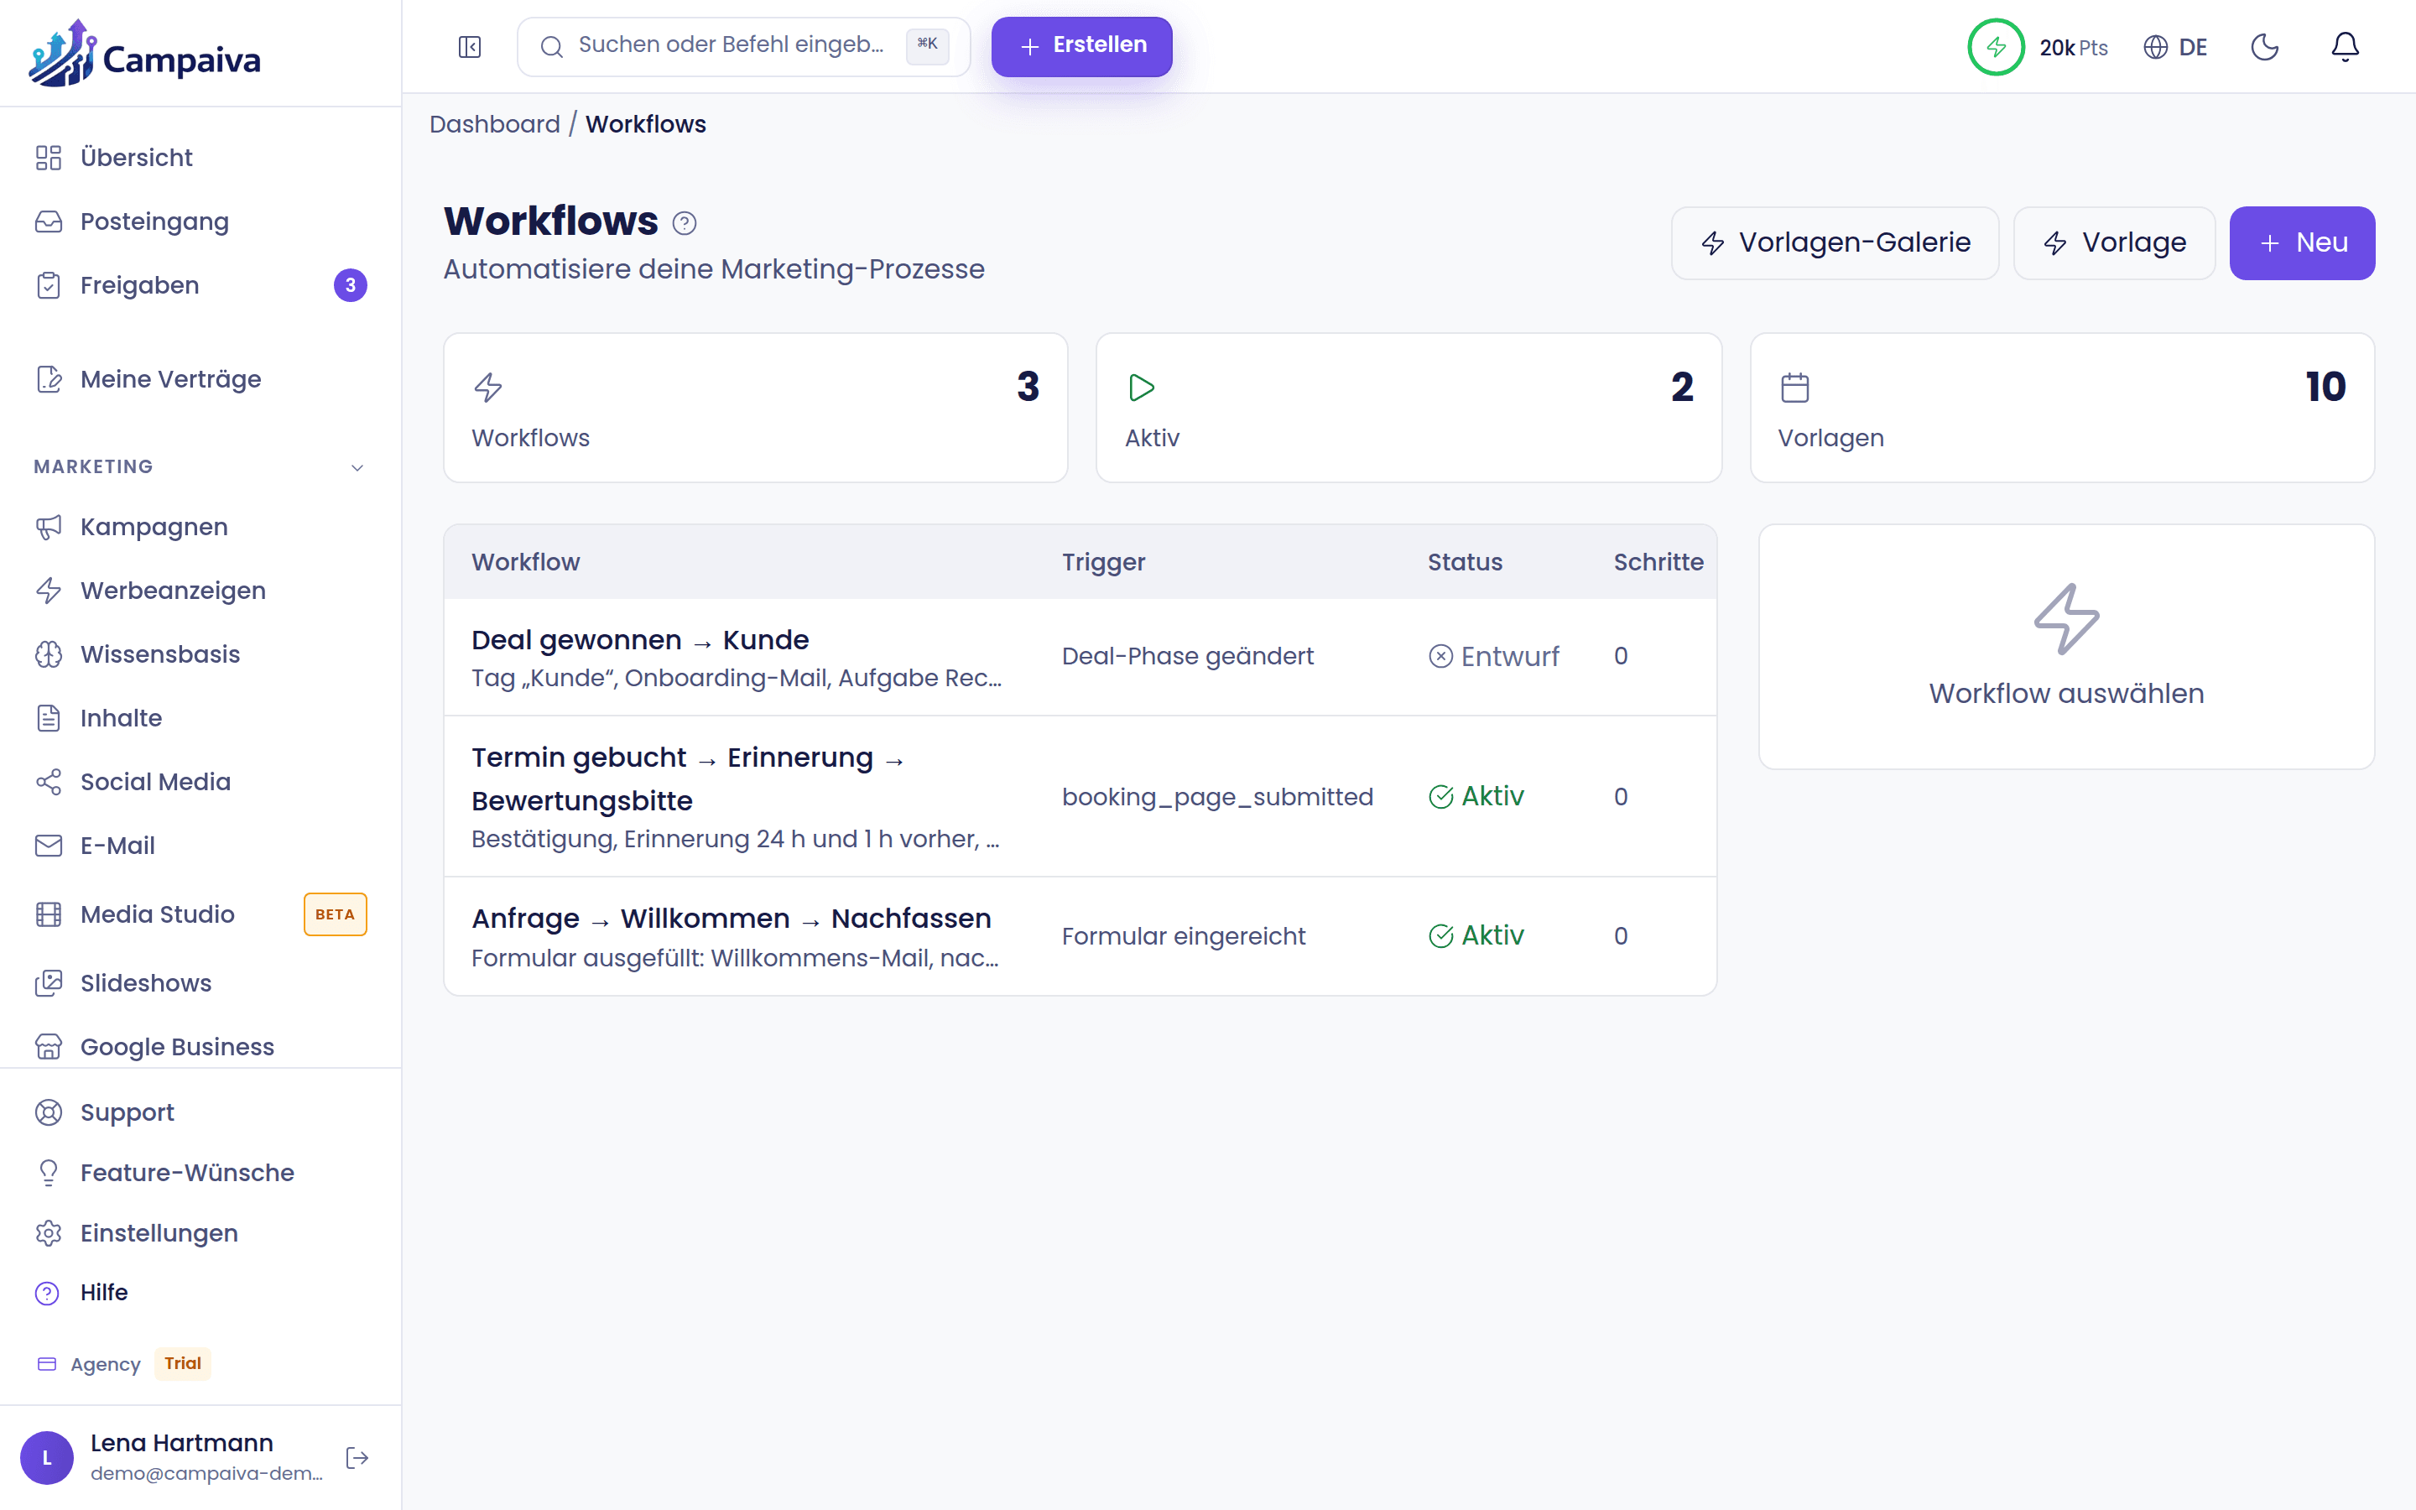Click the 20k Pts balance

2074,47
